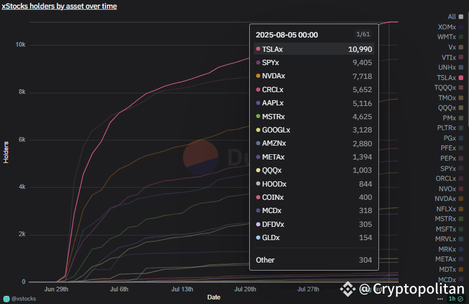Toggle ORCLx series in the legend
Image resolution: width=469 pixels, height=304 pixels.
tap(449, 178)
